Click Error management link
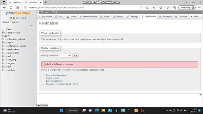This screenshot has height=114, width=203. [x=54, y=81]
